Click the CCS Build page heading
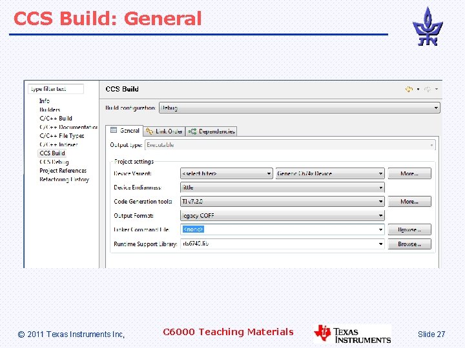The width and height of the screenshot is (465, 348). coord(122,89)
